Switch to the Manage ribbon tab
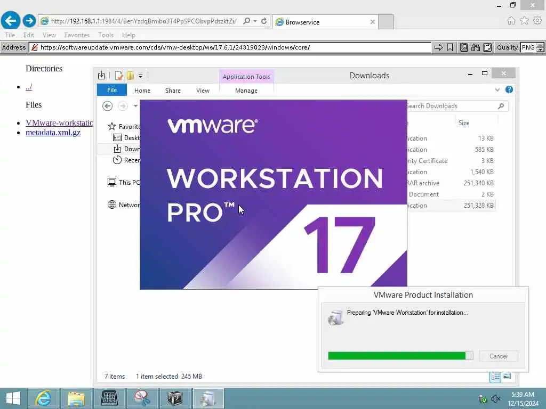The height and width of the screenshot is (409, 546). tap(246, 91)
